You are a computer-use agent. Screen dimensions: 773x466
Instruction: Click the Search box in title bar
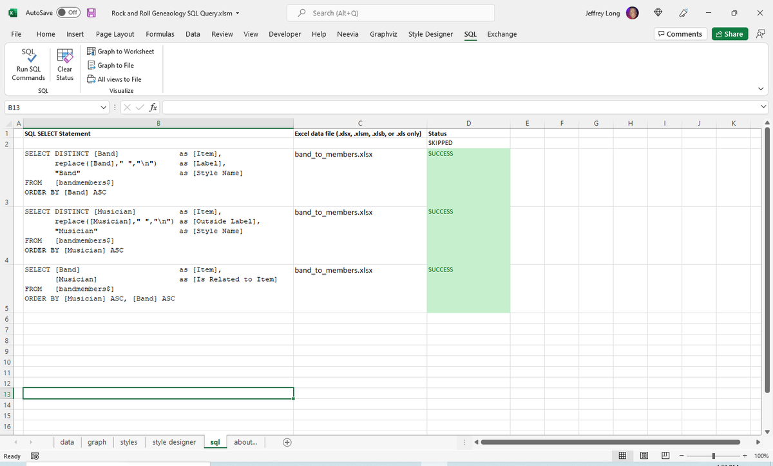[391, 13]
